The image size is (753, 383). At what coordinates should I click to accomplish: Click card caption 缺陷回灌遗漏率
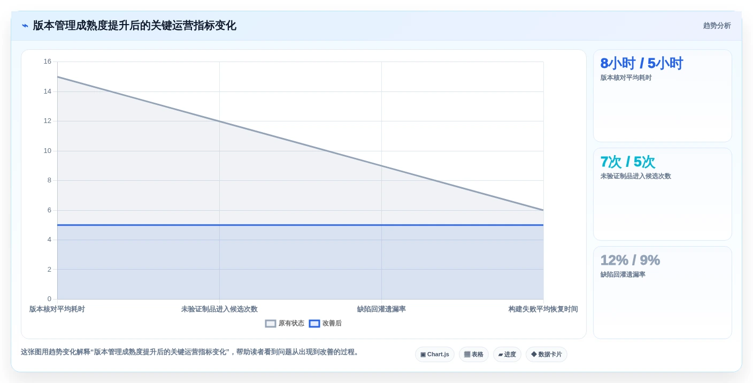[x=623, y=274]
